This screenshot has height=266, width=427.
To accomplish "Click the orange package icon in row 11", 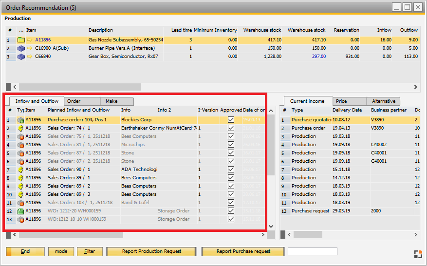I will tap(21, 203).
